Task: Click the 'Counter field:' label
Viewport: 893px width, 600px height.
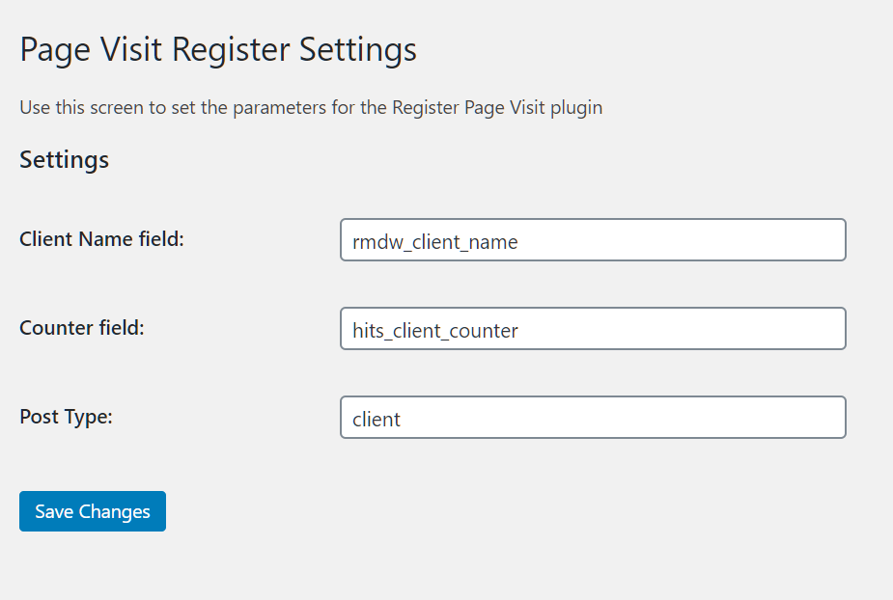Action: click(82, 328)
